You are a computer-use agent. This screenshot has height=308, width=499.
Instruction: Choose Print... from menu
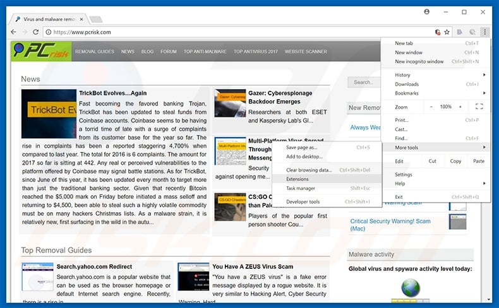(436, 120)
